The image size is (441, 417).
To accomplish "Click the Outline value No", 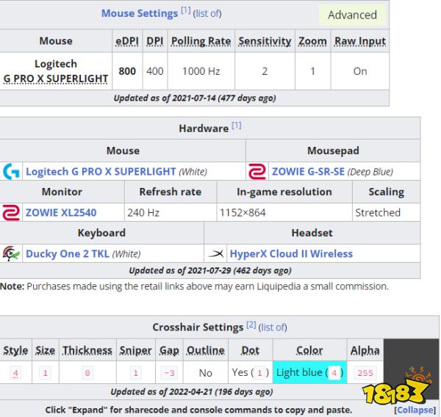I will pyautogui.click(x=206, y=373).
